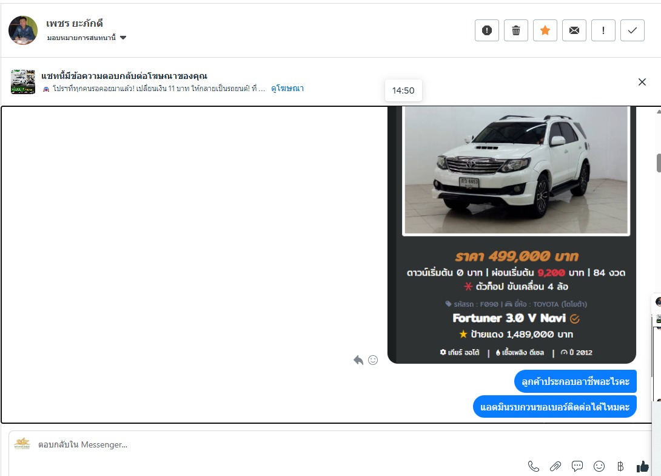The image size is (661, 476).
Task: Attach a file with the paperclip icon
Action: (555, 466)
